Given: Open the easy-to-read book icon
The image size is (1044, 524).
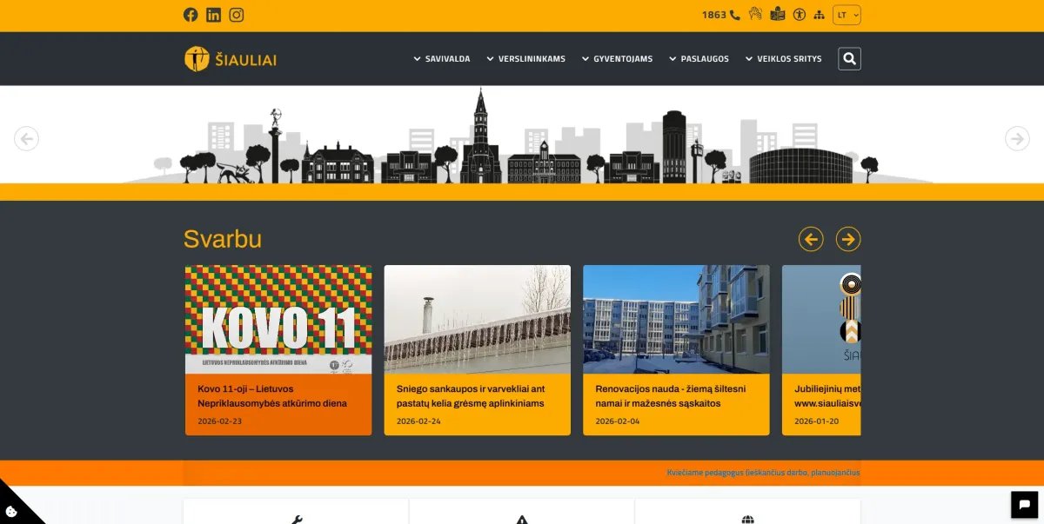Looking at the screenshot, I should pos(777,14).
